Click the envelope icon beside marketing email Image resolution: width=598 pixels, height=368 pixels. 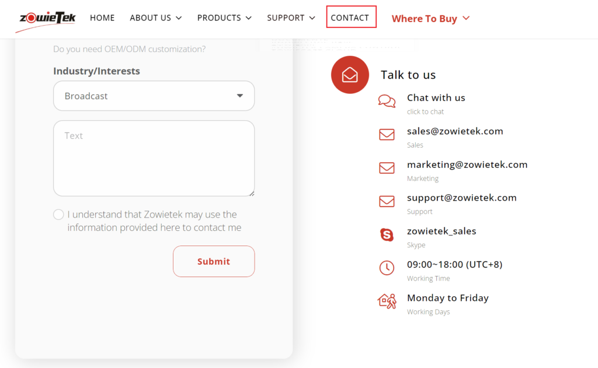[387, 168]
